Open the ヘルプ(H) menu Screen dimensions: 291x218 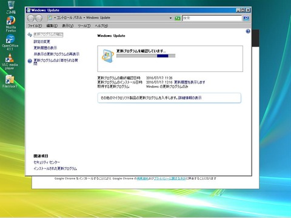click(x=101, y=26)
